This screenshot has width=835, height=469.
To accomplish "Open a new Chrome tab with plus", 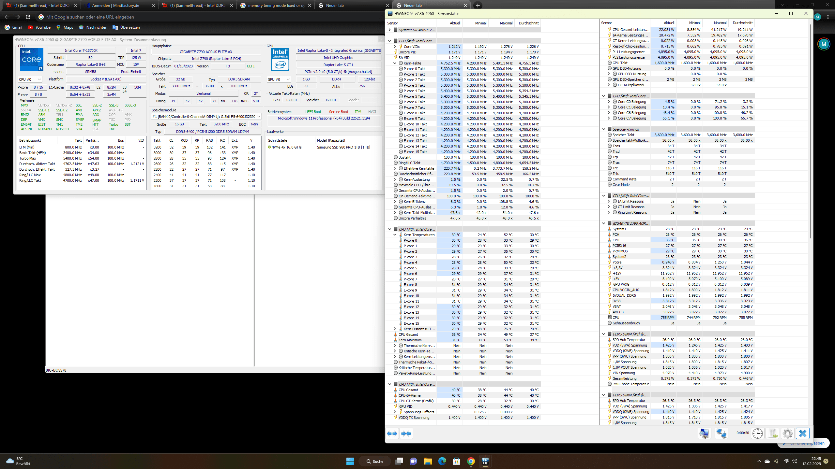I will tap(478, 6).
